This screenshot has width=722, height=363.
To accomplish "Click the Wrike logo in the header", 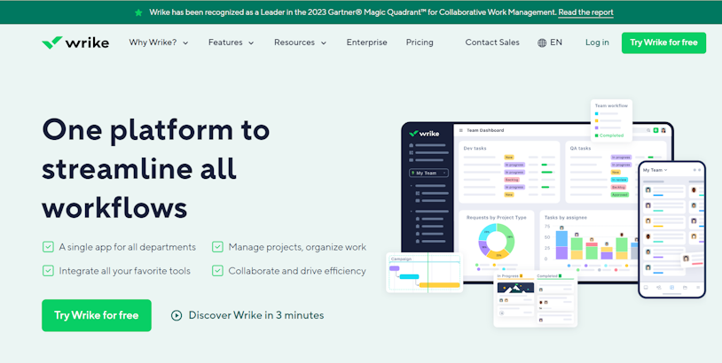I will (75, 42).
